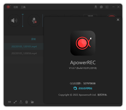
Task: Select recording 20220105_120101.mp4
Action: point(24,46)
